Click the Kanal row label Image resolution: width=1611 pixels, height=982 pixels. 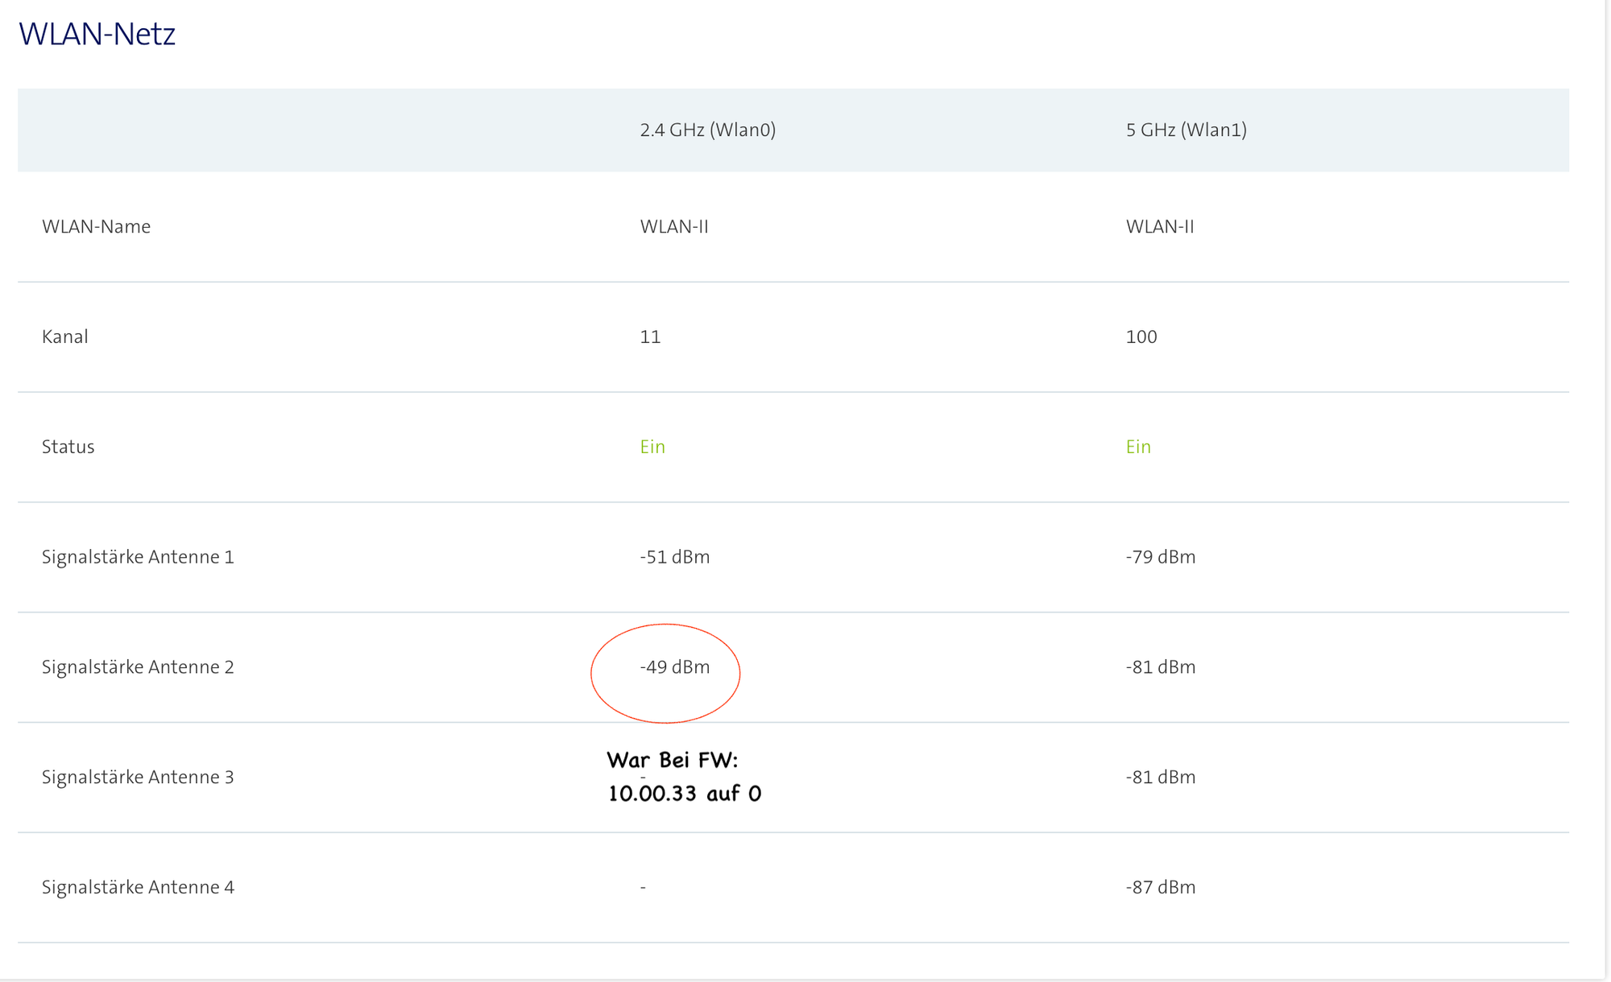pyautogui.click(x=65, y=336)
